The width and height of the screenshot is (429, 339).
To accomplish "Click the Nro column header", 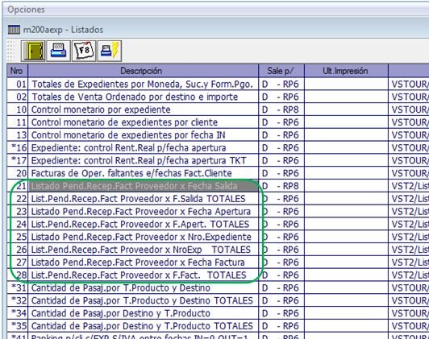I will [17, 71].
